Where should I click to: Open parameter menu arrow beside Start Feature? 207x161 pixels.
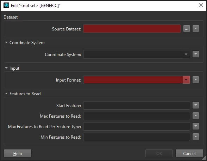pyautogui.click(x=196, y=105)
